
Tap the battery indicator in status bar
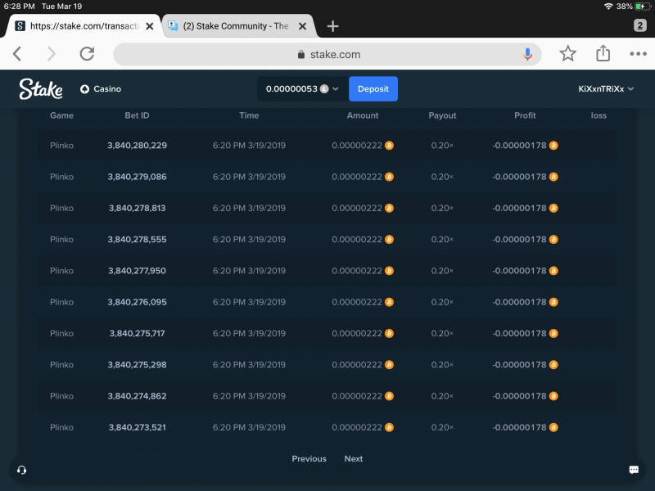(643, 7)
